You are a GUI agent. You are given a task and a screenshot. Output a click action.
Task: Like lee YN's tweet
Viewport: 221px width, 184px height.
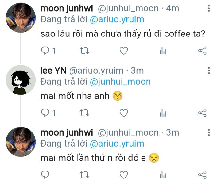[124, 113]
